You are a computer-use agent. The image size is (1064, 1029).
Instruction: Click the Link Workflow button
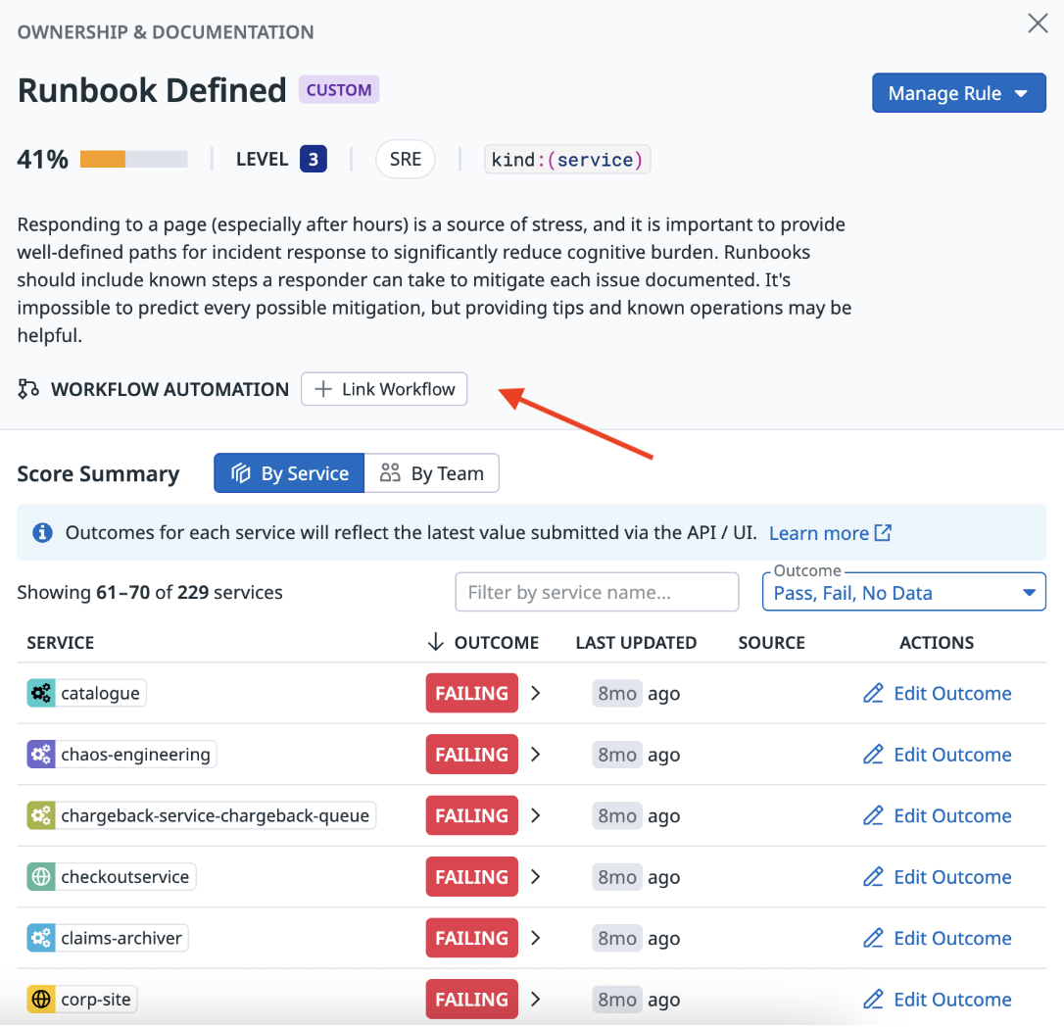(x=384, y=389)
